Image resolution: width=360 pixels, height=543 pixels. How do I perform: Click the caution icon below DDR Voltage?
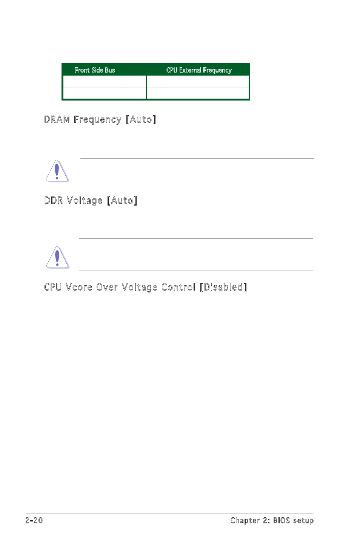coord(57,257)
